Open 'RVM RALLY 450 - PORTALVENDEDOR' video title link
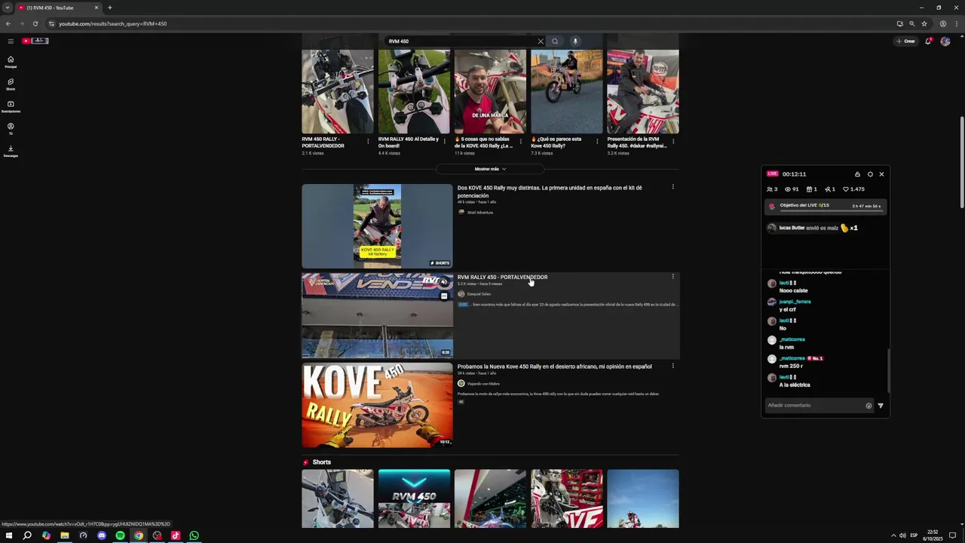Viewport: 965px width, 543px height. coord(502,277)
